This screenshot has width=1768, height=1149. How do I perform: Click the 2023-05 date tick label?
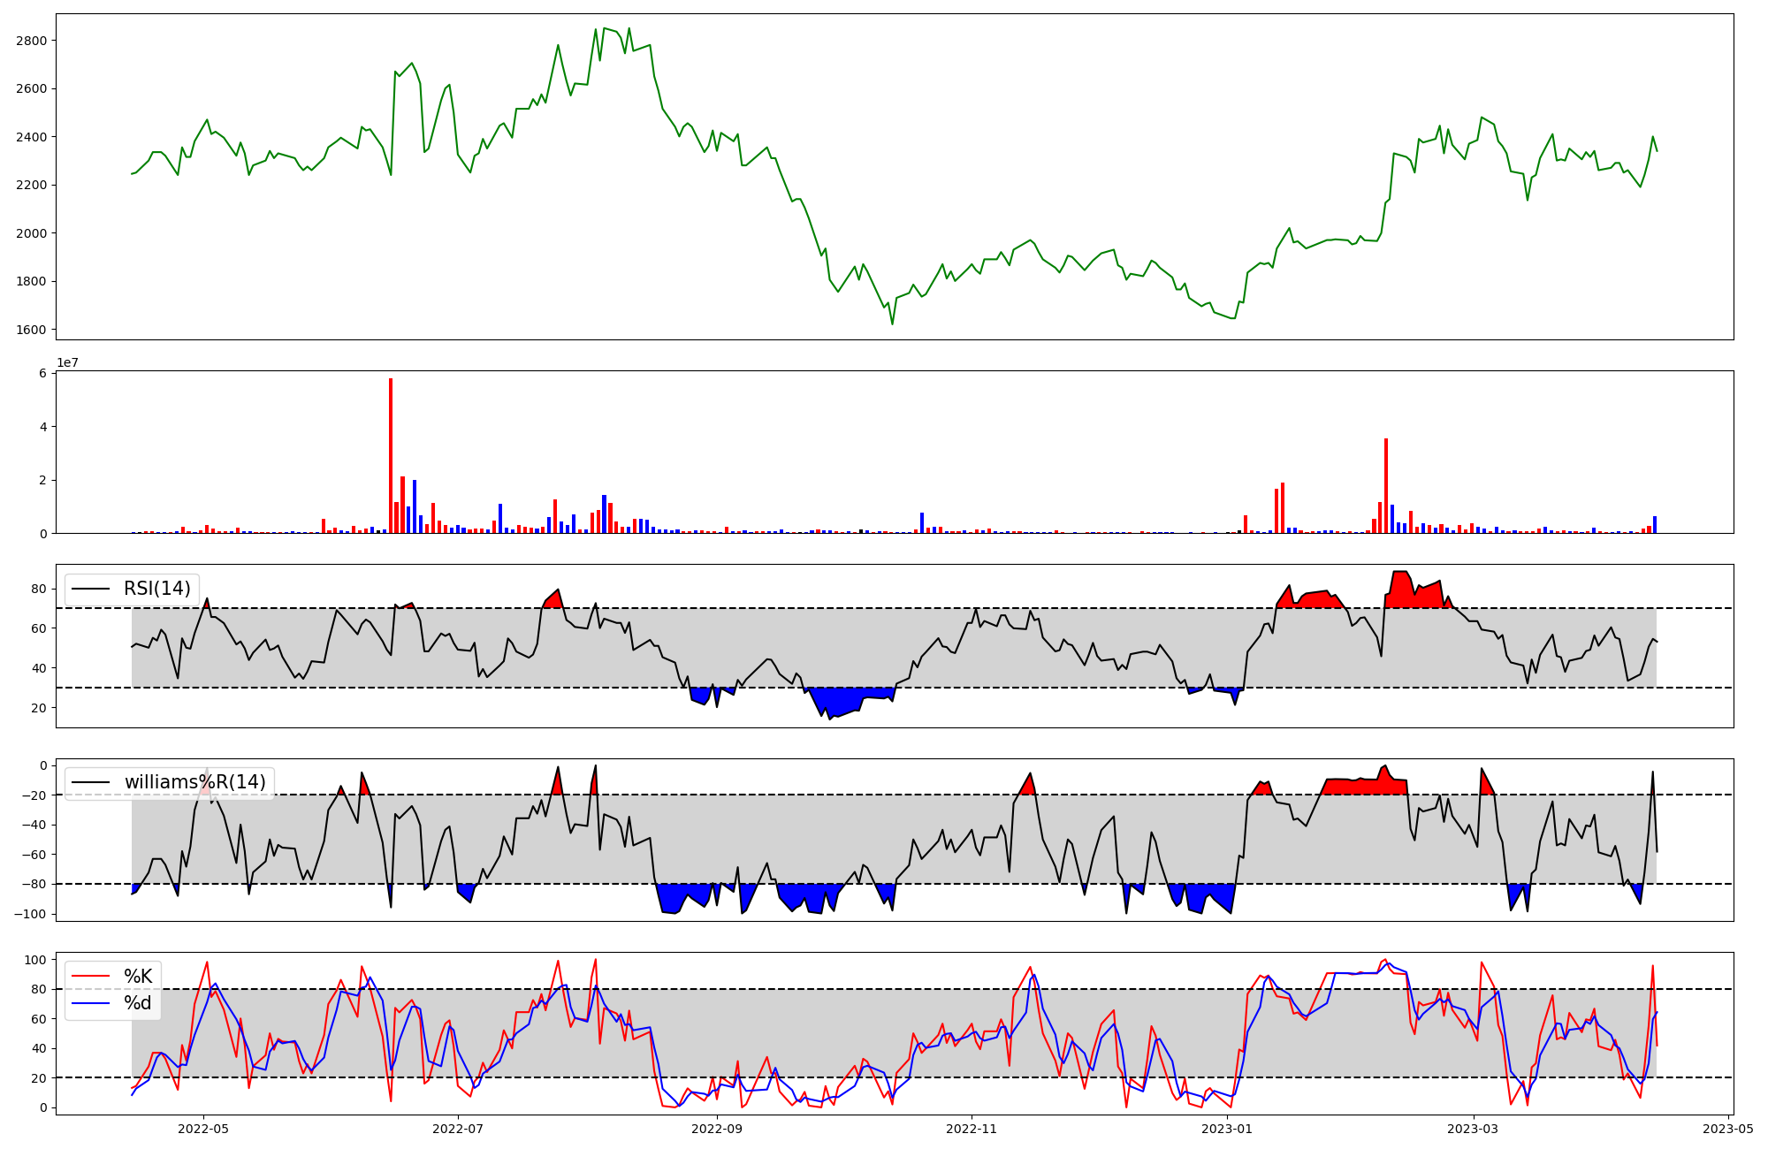click(1728, 1129)
